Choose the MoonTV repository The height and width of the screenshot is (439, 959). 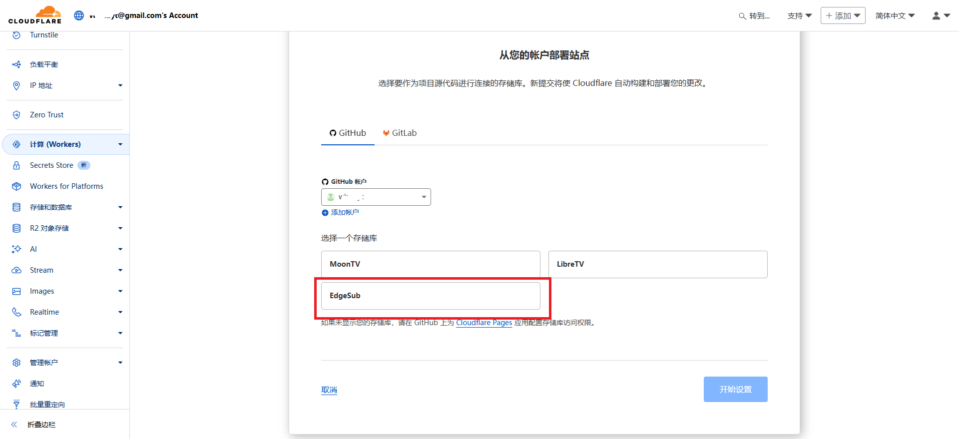pyautogui.click(x=431, y=264)
